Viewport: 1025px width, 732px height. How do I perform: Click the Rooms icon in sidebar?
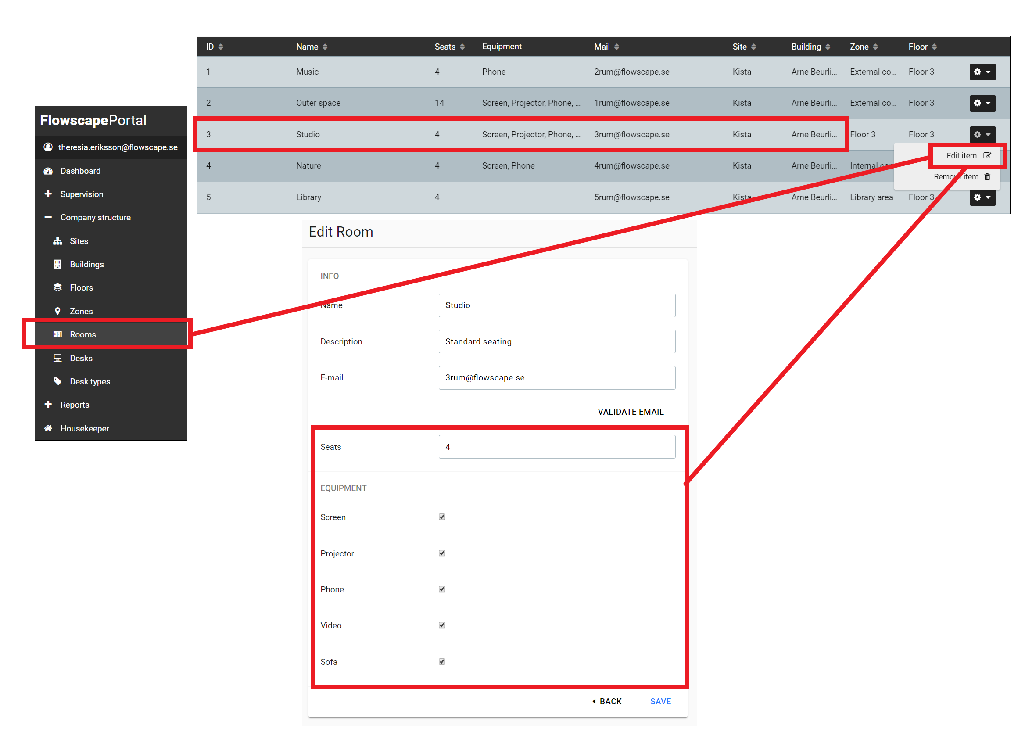click(57, 334)
